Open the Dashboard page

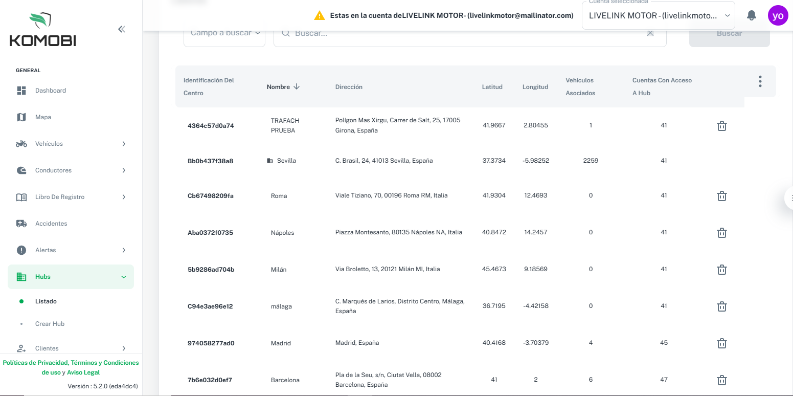tap(50, 91)
